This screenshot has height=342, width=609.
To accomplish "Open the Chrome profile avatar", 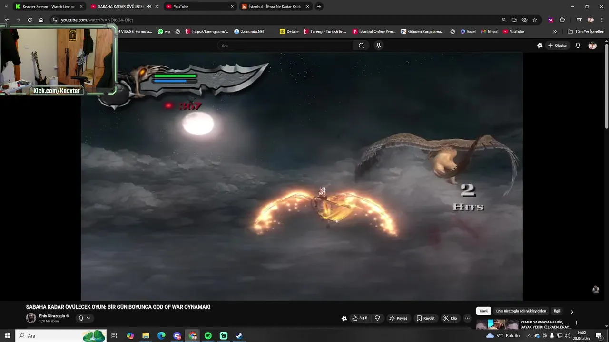I will (x=590, y=20).
